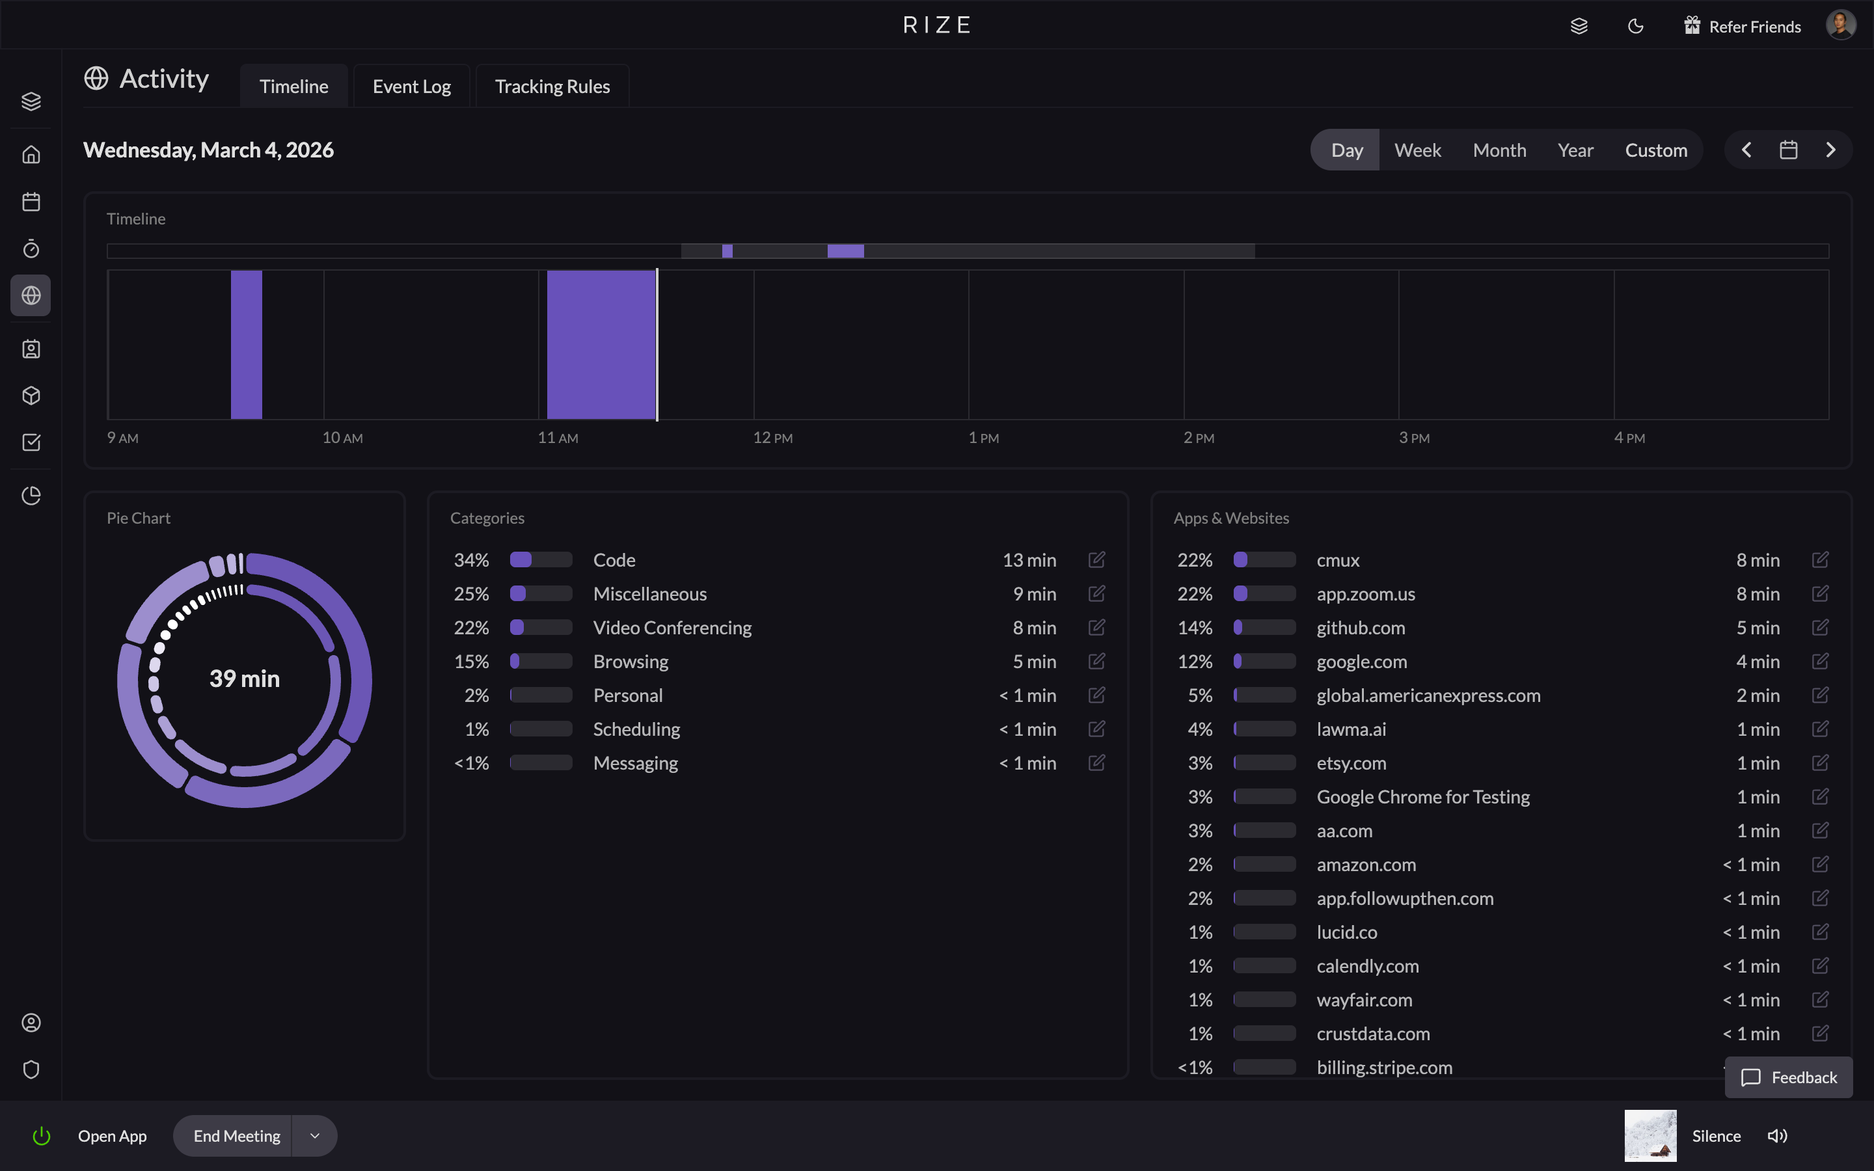
Task: Click the shield privacy icon in sidebar
Action: tap(31, 1070)
